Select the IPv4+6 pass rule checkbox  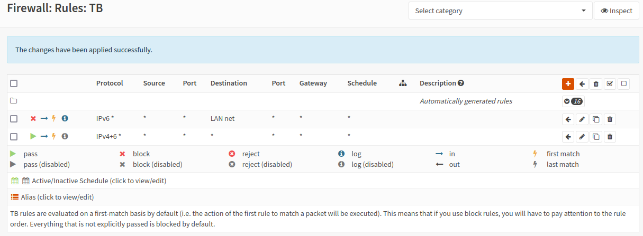point(14,136)
